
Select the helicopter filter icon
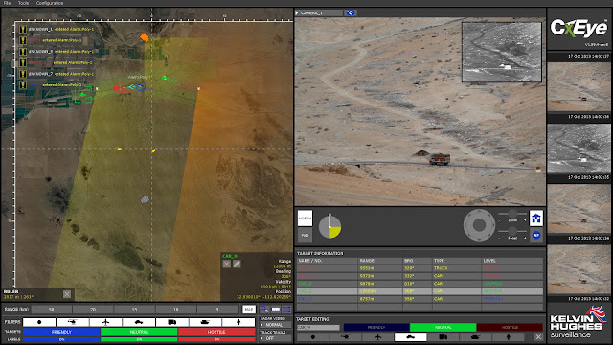coord(73,322)
